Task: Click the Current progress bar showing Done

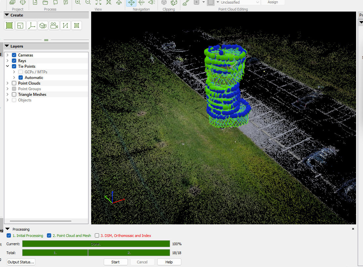Action: coord(96,244)
